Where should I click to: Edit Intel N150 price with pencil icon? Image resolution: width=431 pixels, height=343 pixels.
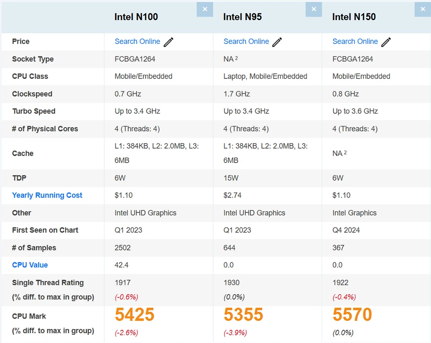(x=386, y=42)
